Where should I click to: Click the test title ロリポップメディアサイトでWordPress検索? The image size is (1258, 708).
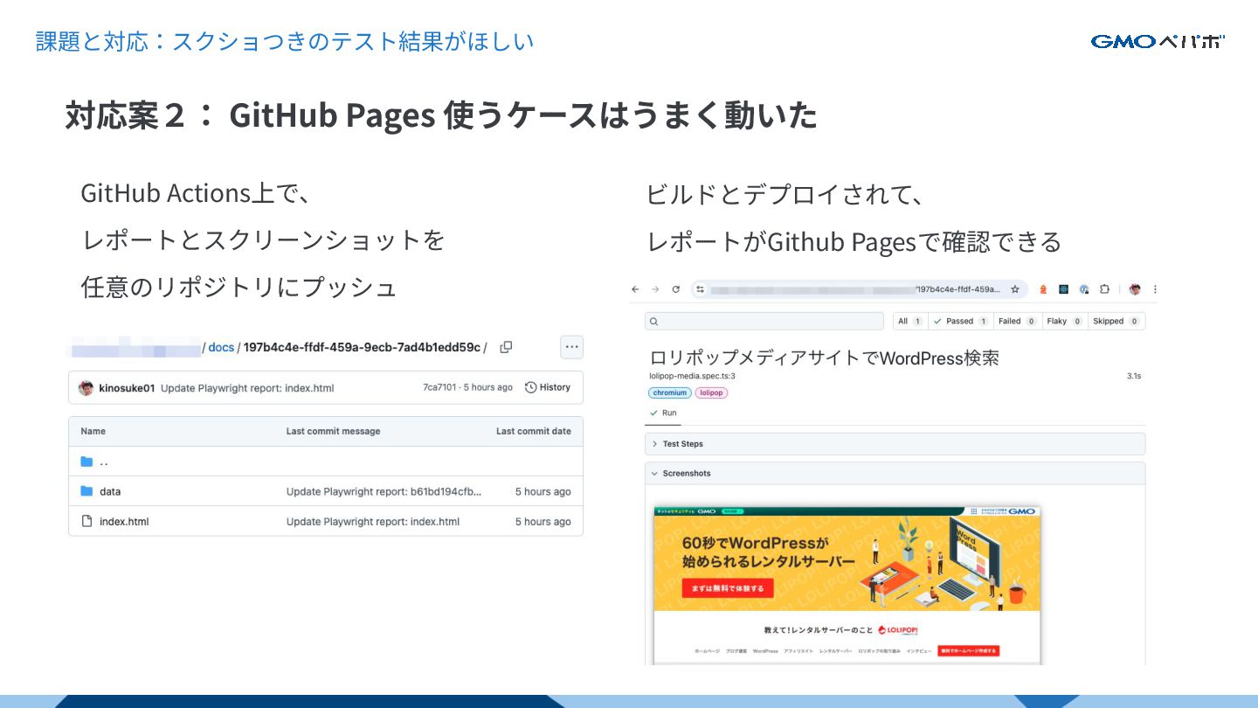824,357
